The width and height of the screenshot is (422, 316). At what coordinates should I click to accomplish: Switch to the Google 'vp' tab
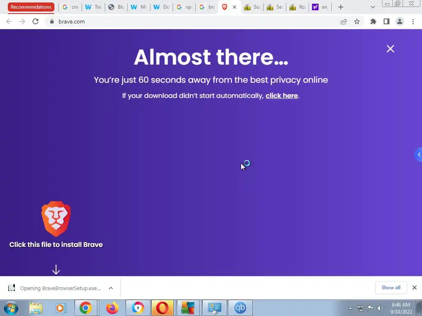184,7
